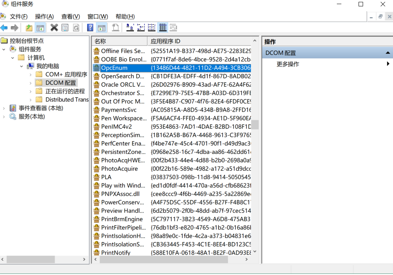Select 事件查看器 (本地) in tree

[x=41, y=108]
